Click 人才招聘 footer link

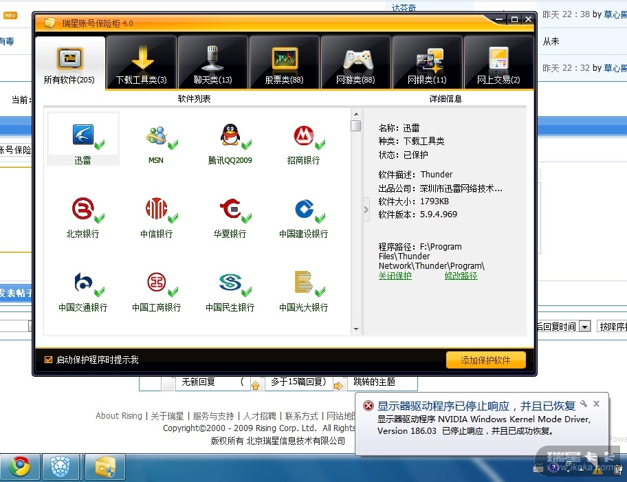tap(259, 416)
